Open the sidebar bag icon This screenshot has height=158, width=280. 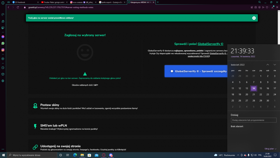coord(3,21)
